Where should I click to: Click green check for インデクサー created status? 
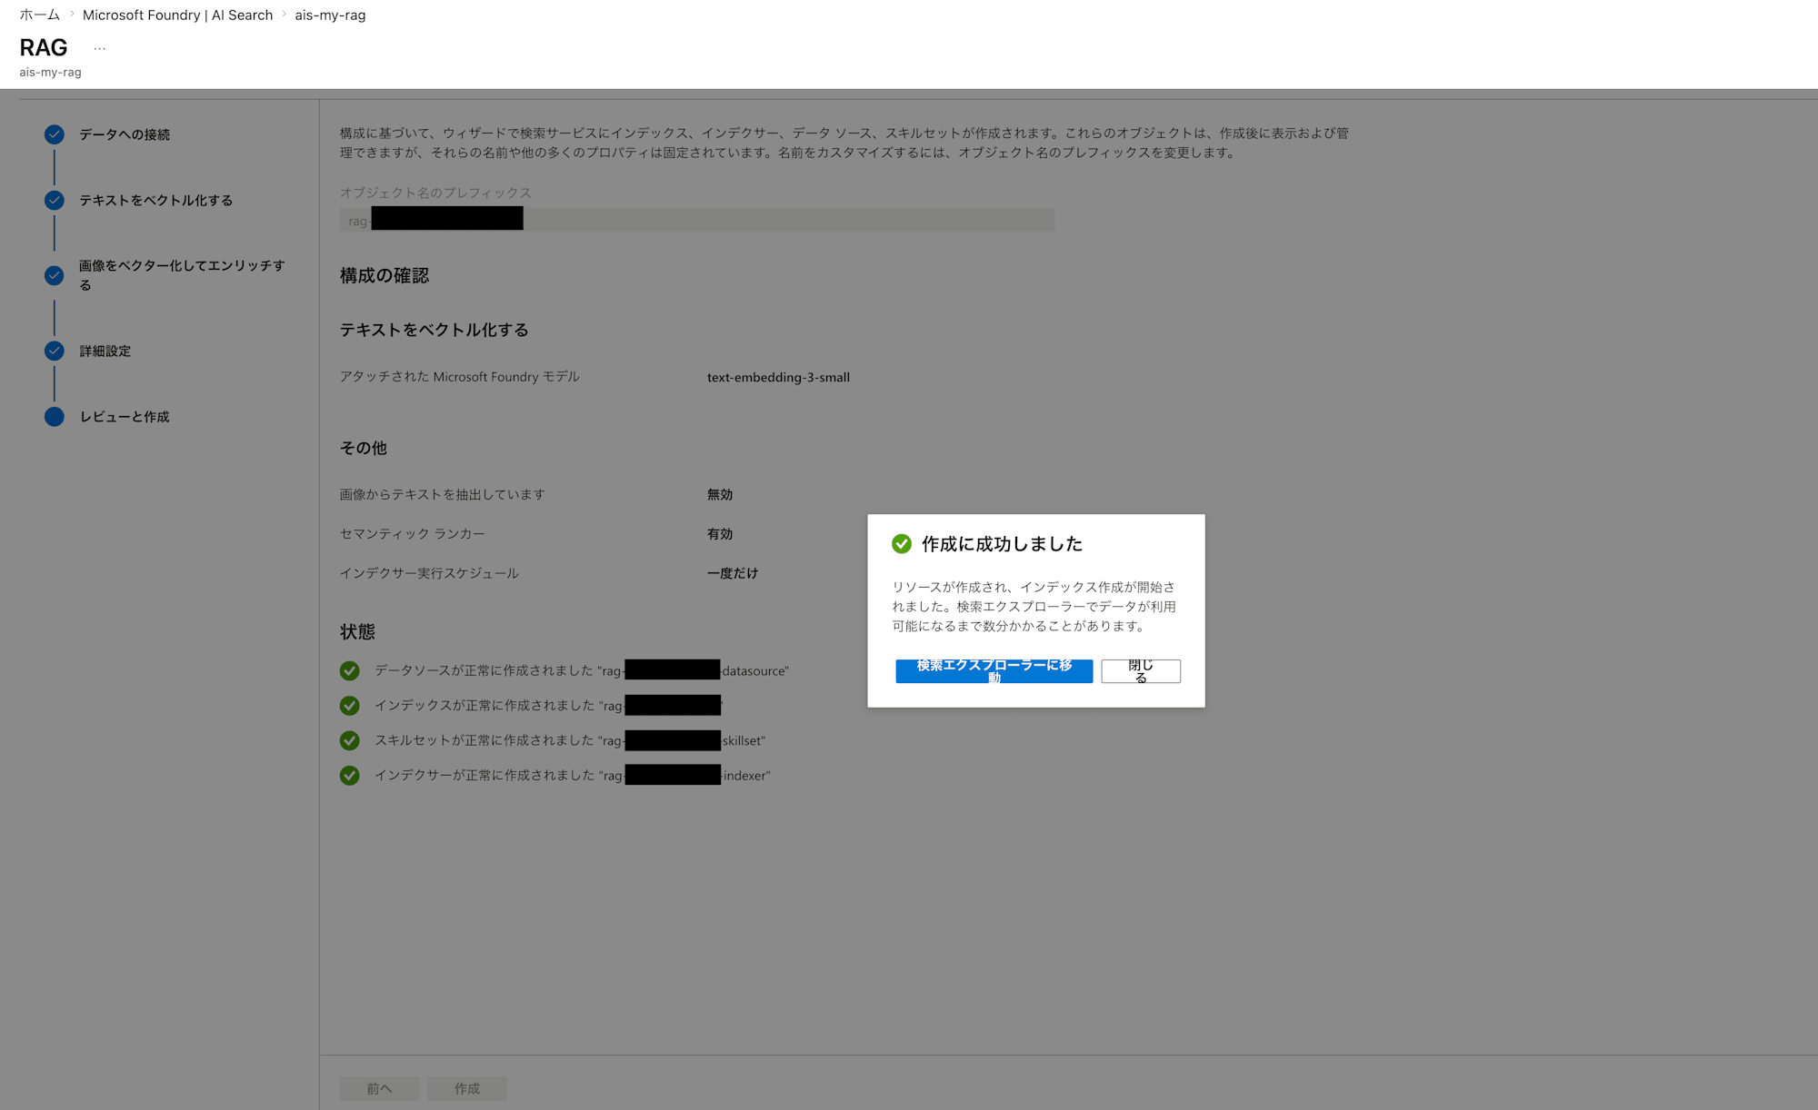coord(350,776)
